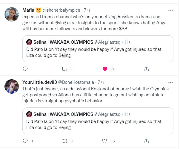Image resolution: width=180 pixels, height=149 pixels.
Task: Reply to Mafia's tweet
Action: [25, 69]
